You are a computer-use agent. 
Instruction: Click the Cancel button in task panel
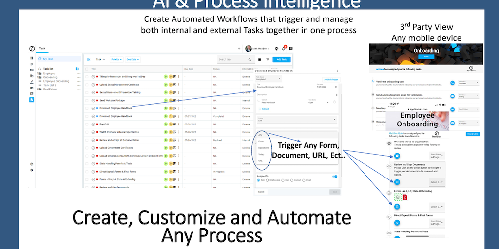[x=261, y=192]
